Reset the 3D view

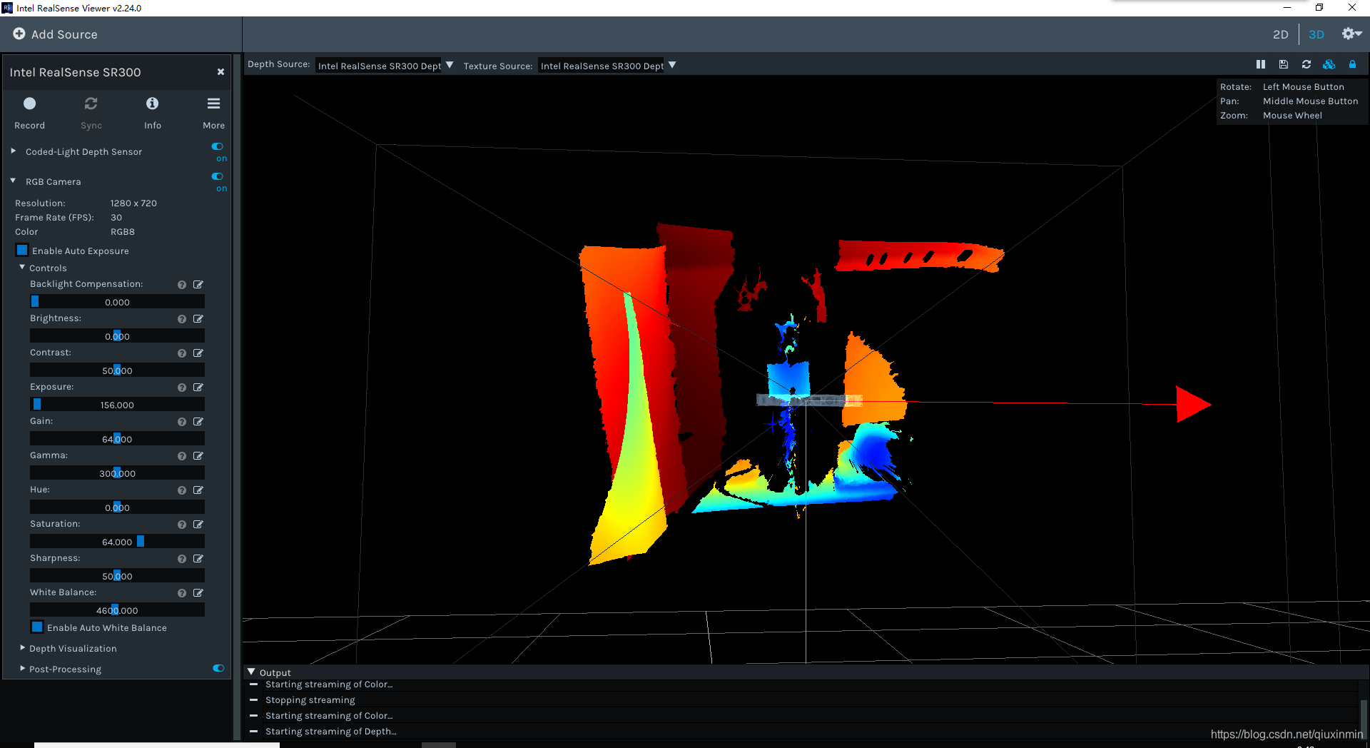(x=1306, y=64)
